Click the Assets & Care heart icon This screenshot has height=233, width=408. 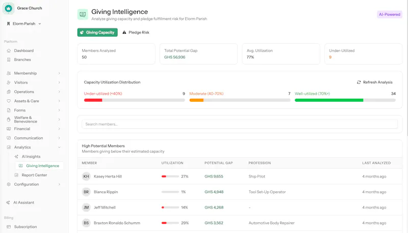[x=9, y=101]
